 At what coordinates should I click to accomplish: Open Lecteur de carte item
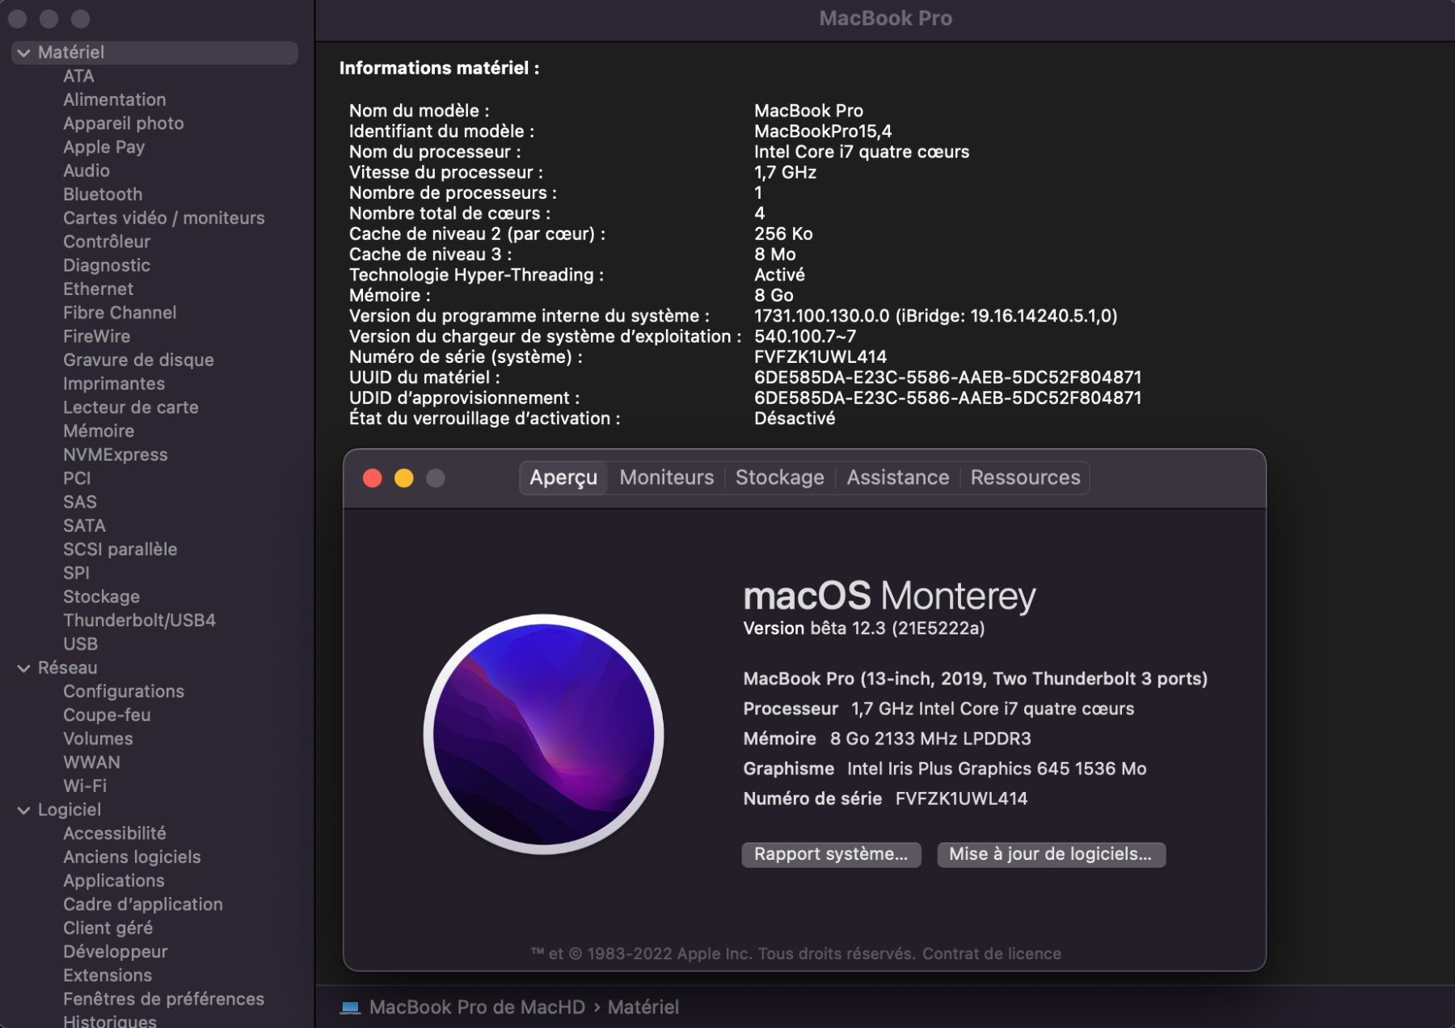click(131, 407)
